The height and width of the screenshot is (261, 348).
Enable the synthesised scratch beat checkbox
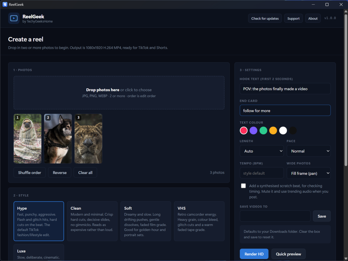tap(243, 186)
